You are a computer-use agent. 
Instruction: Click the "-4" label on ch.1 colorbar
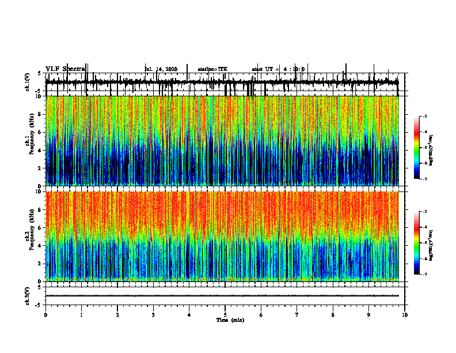(x=425, y=132)
